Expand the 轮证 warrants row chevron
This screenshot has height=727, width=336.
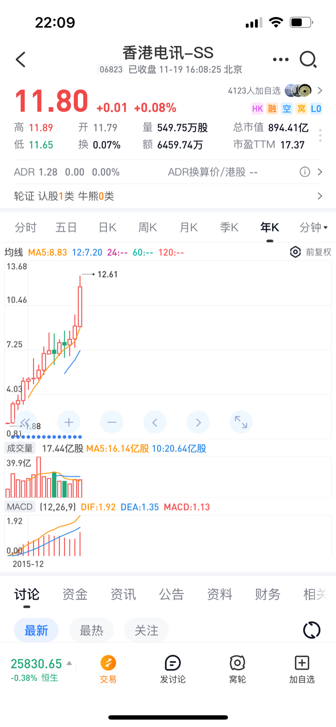pyautogui.click(x=320, y=196)
